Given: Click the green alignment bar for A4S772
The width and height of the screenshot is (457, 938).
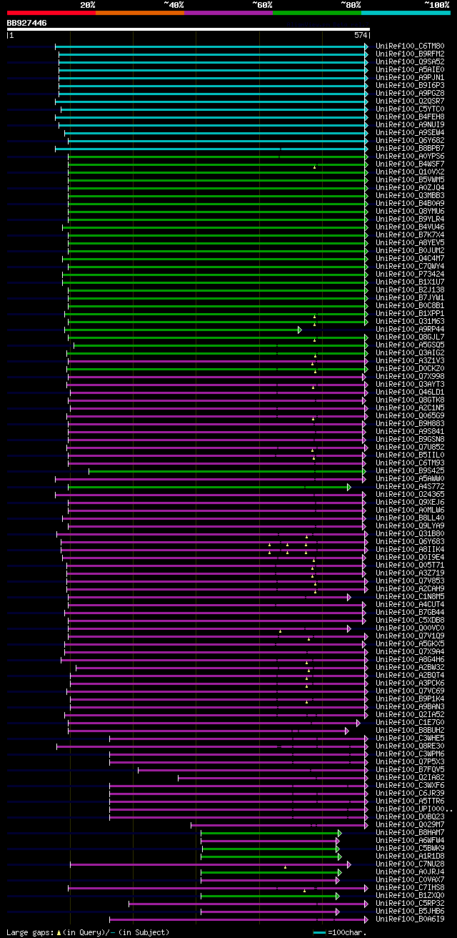Looking at the screenshot, I should [209, 487].
